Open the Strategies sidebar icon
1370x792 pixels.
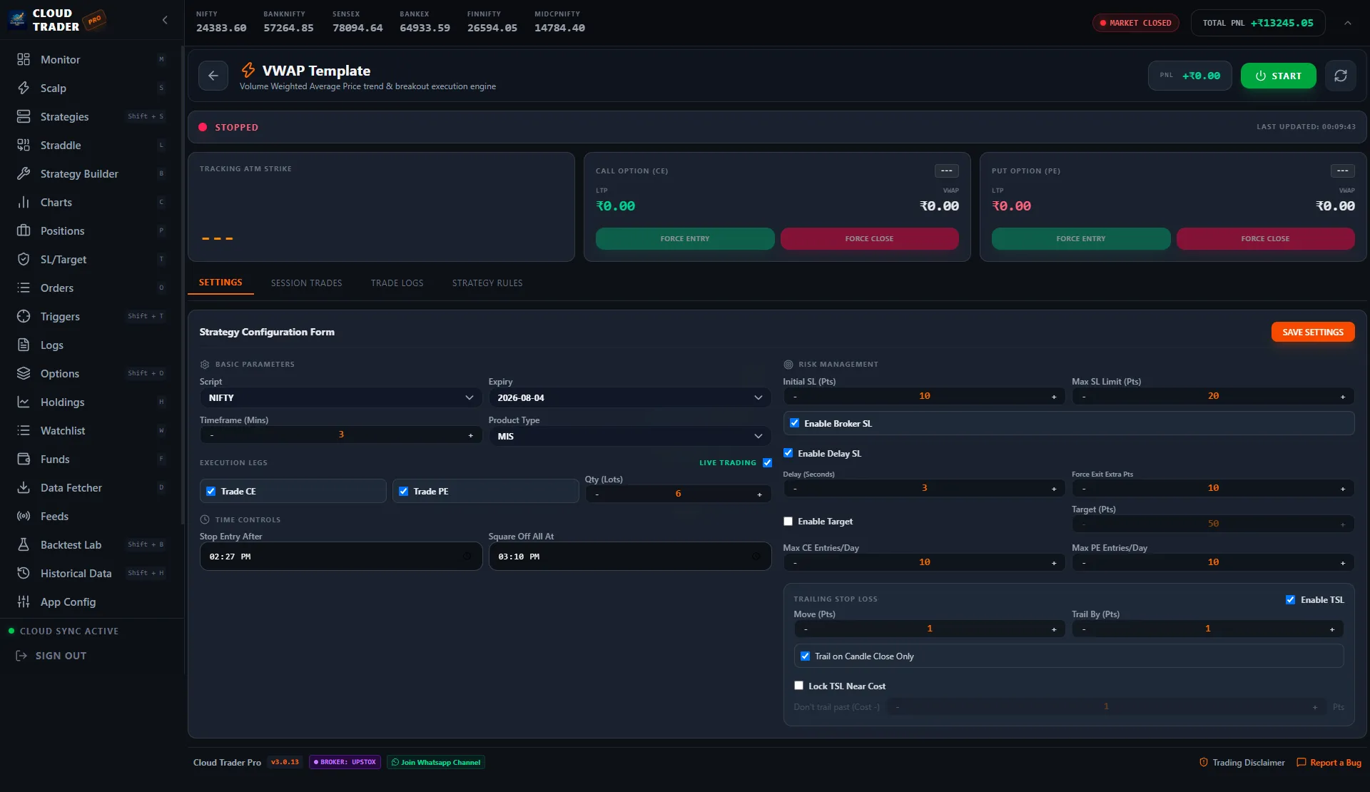tap(24, 116)
